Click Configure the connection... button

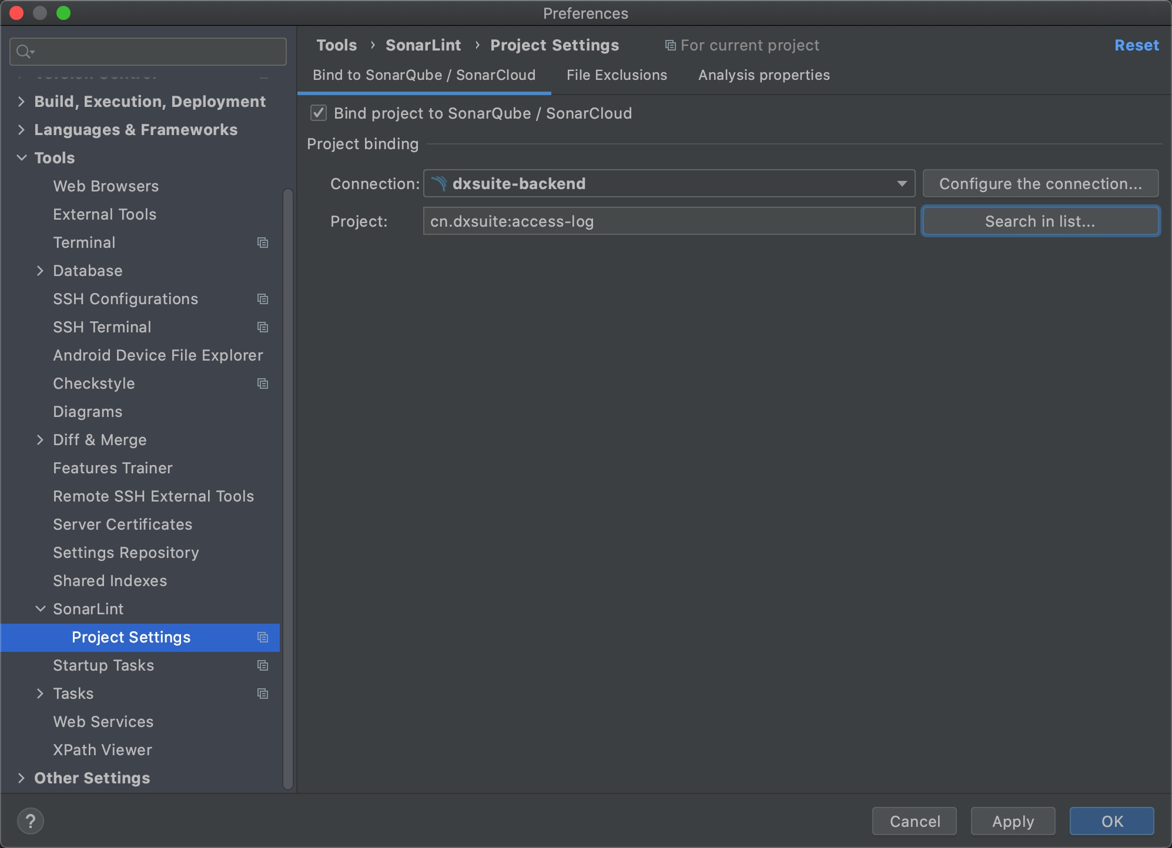point(1040,184)
